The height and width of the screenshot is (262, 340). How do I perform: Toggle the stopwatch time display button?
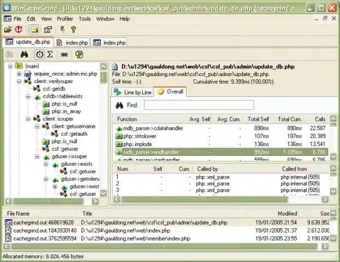[x=40, y=54]
